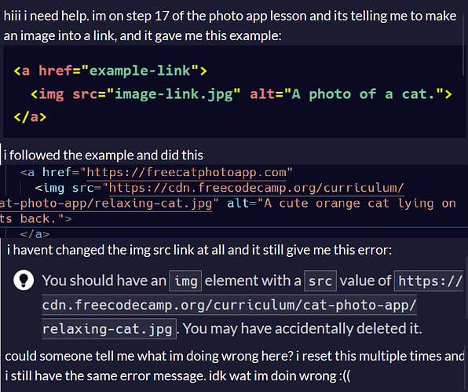Click the "image-link.jpg" src value

click(x=174, y=94)
